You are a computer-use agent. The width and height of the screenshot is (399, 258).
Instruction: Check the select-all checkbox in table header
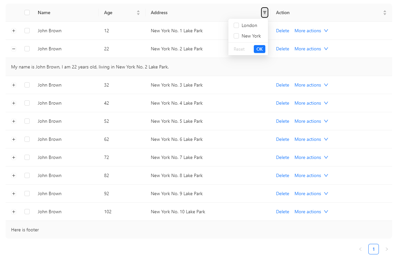tap(27, 12)
